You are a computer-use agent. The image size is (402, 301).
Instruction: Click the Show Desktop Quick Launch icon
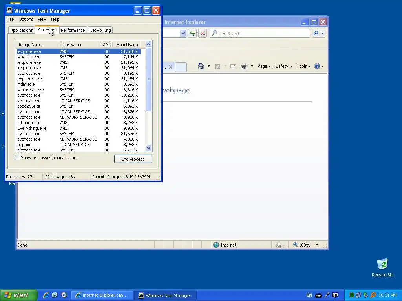[x=55, y=295]
